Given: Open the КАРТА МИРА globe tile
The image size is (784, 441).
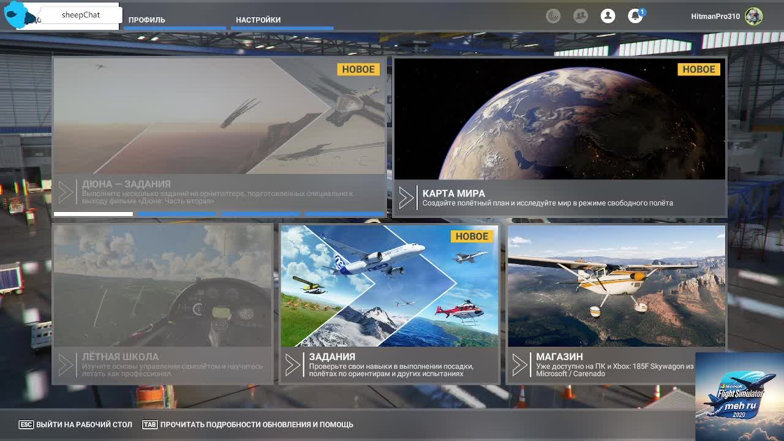Looking at the screenshot, I should coord(560,137).
